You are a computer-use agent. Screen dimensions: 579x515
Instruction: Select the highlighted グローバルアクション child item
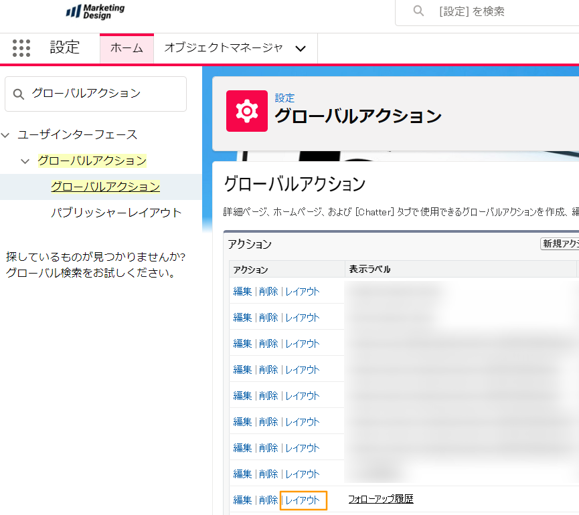pos(105,187)
